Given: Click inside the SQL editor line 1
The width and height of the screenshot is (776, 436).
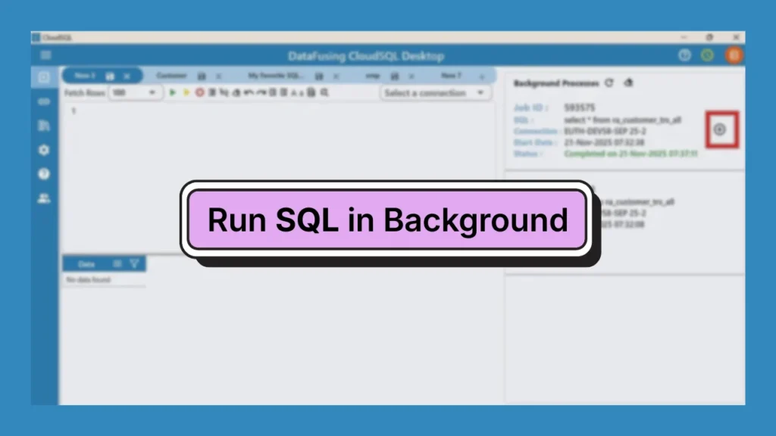Looking at the screenshot, I should [280, 112].
